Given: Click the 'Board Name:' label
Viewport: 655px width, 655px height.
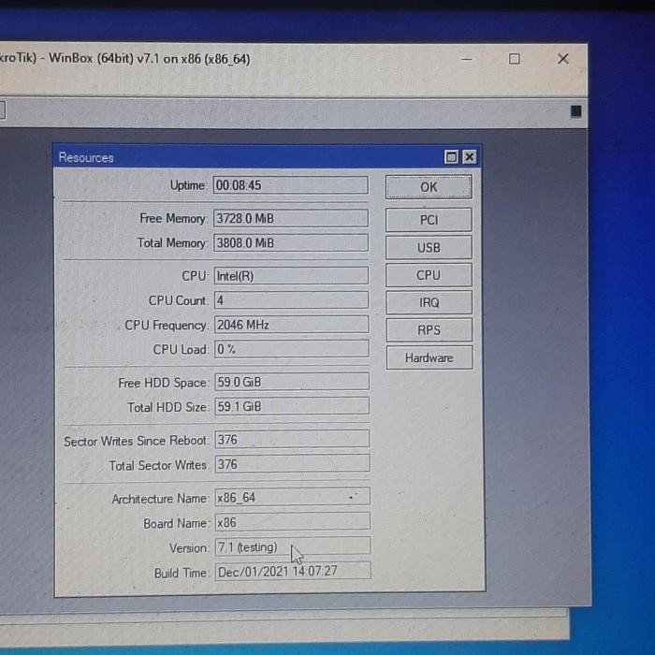Looking at the screenshot, I should pos(176,523).
